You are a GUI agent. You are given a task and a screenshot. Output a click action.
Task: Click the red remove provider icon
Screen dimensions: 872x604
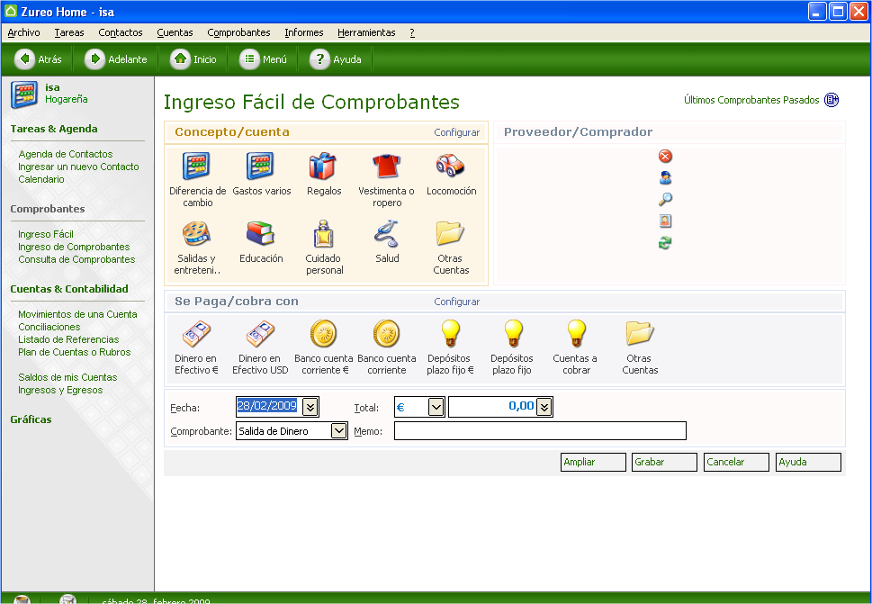point(665,157)
